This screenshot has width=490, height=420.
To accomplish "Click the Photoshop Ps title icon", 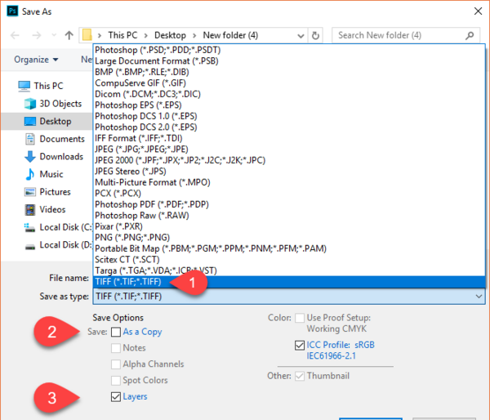I will 12,11.
